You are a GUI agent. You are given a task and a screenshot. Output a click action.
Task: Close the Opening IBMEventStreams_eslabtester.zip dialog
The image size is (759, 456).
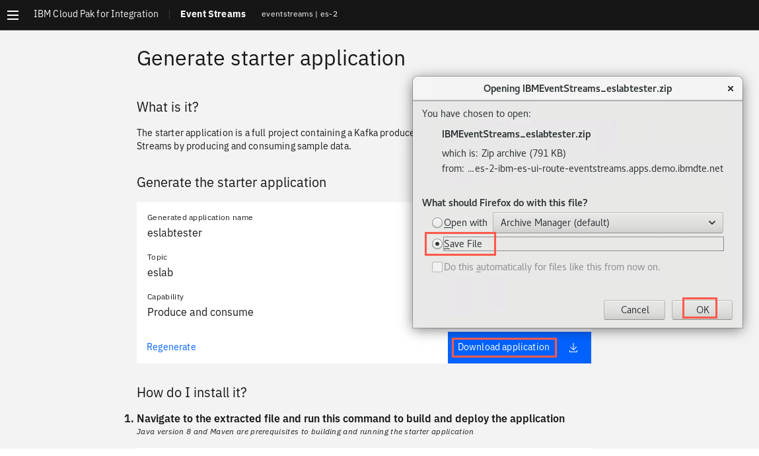click(731, 89)
